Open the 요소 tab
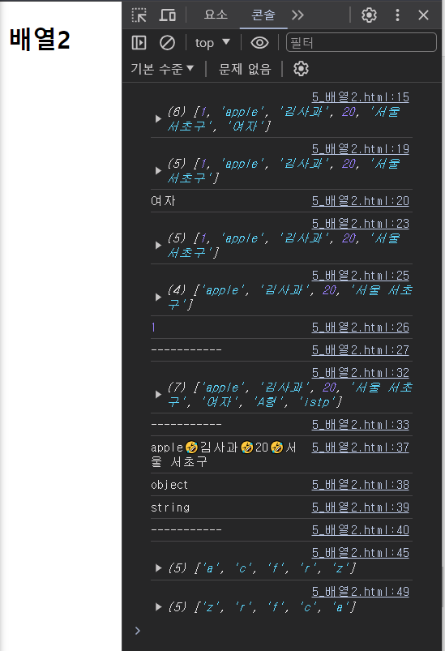Image resolution: width=445 pixels, height=651 pixels. coord(216,15)
